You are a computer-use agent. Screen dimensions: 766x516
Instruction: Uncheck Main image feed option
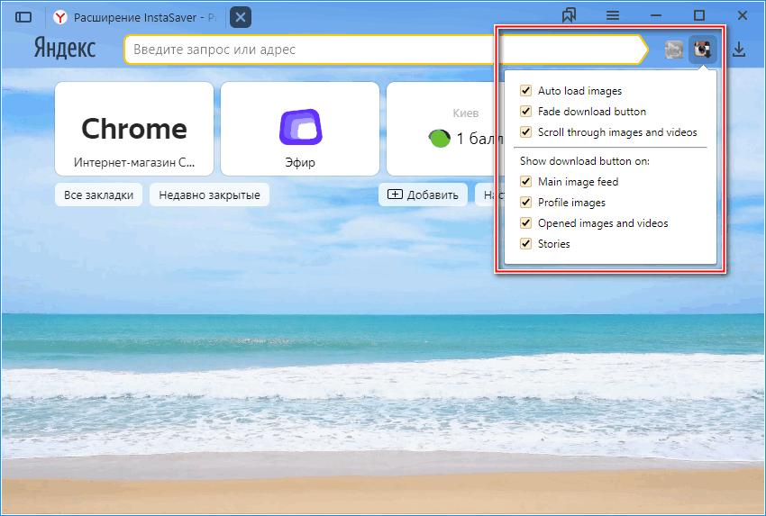click(526, 182)
